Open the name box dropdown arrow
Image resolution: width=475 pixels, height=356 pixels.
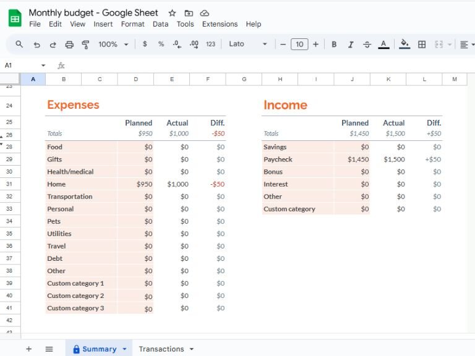point(43,66)
